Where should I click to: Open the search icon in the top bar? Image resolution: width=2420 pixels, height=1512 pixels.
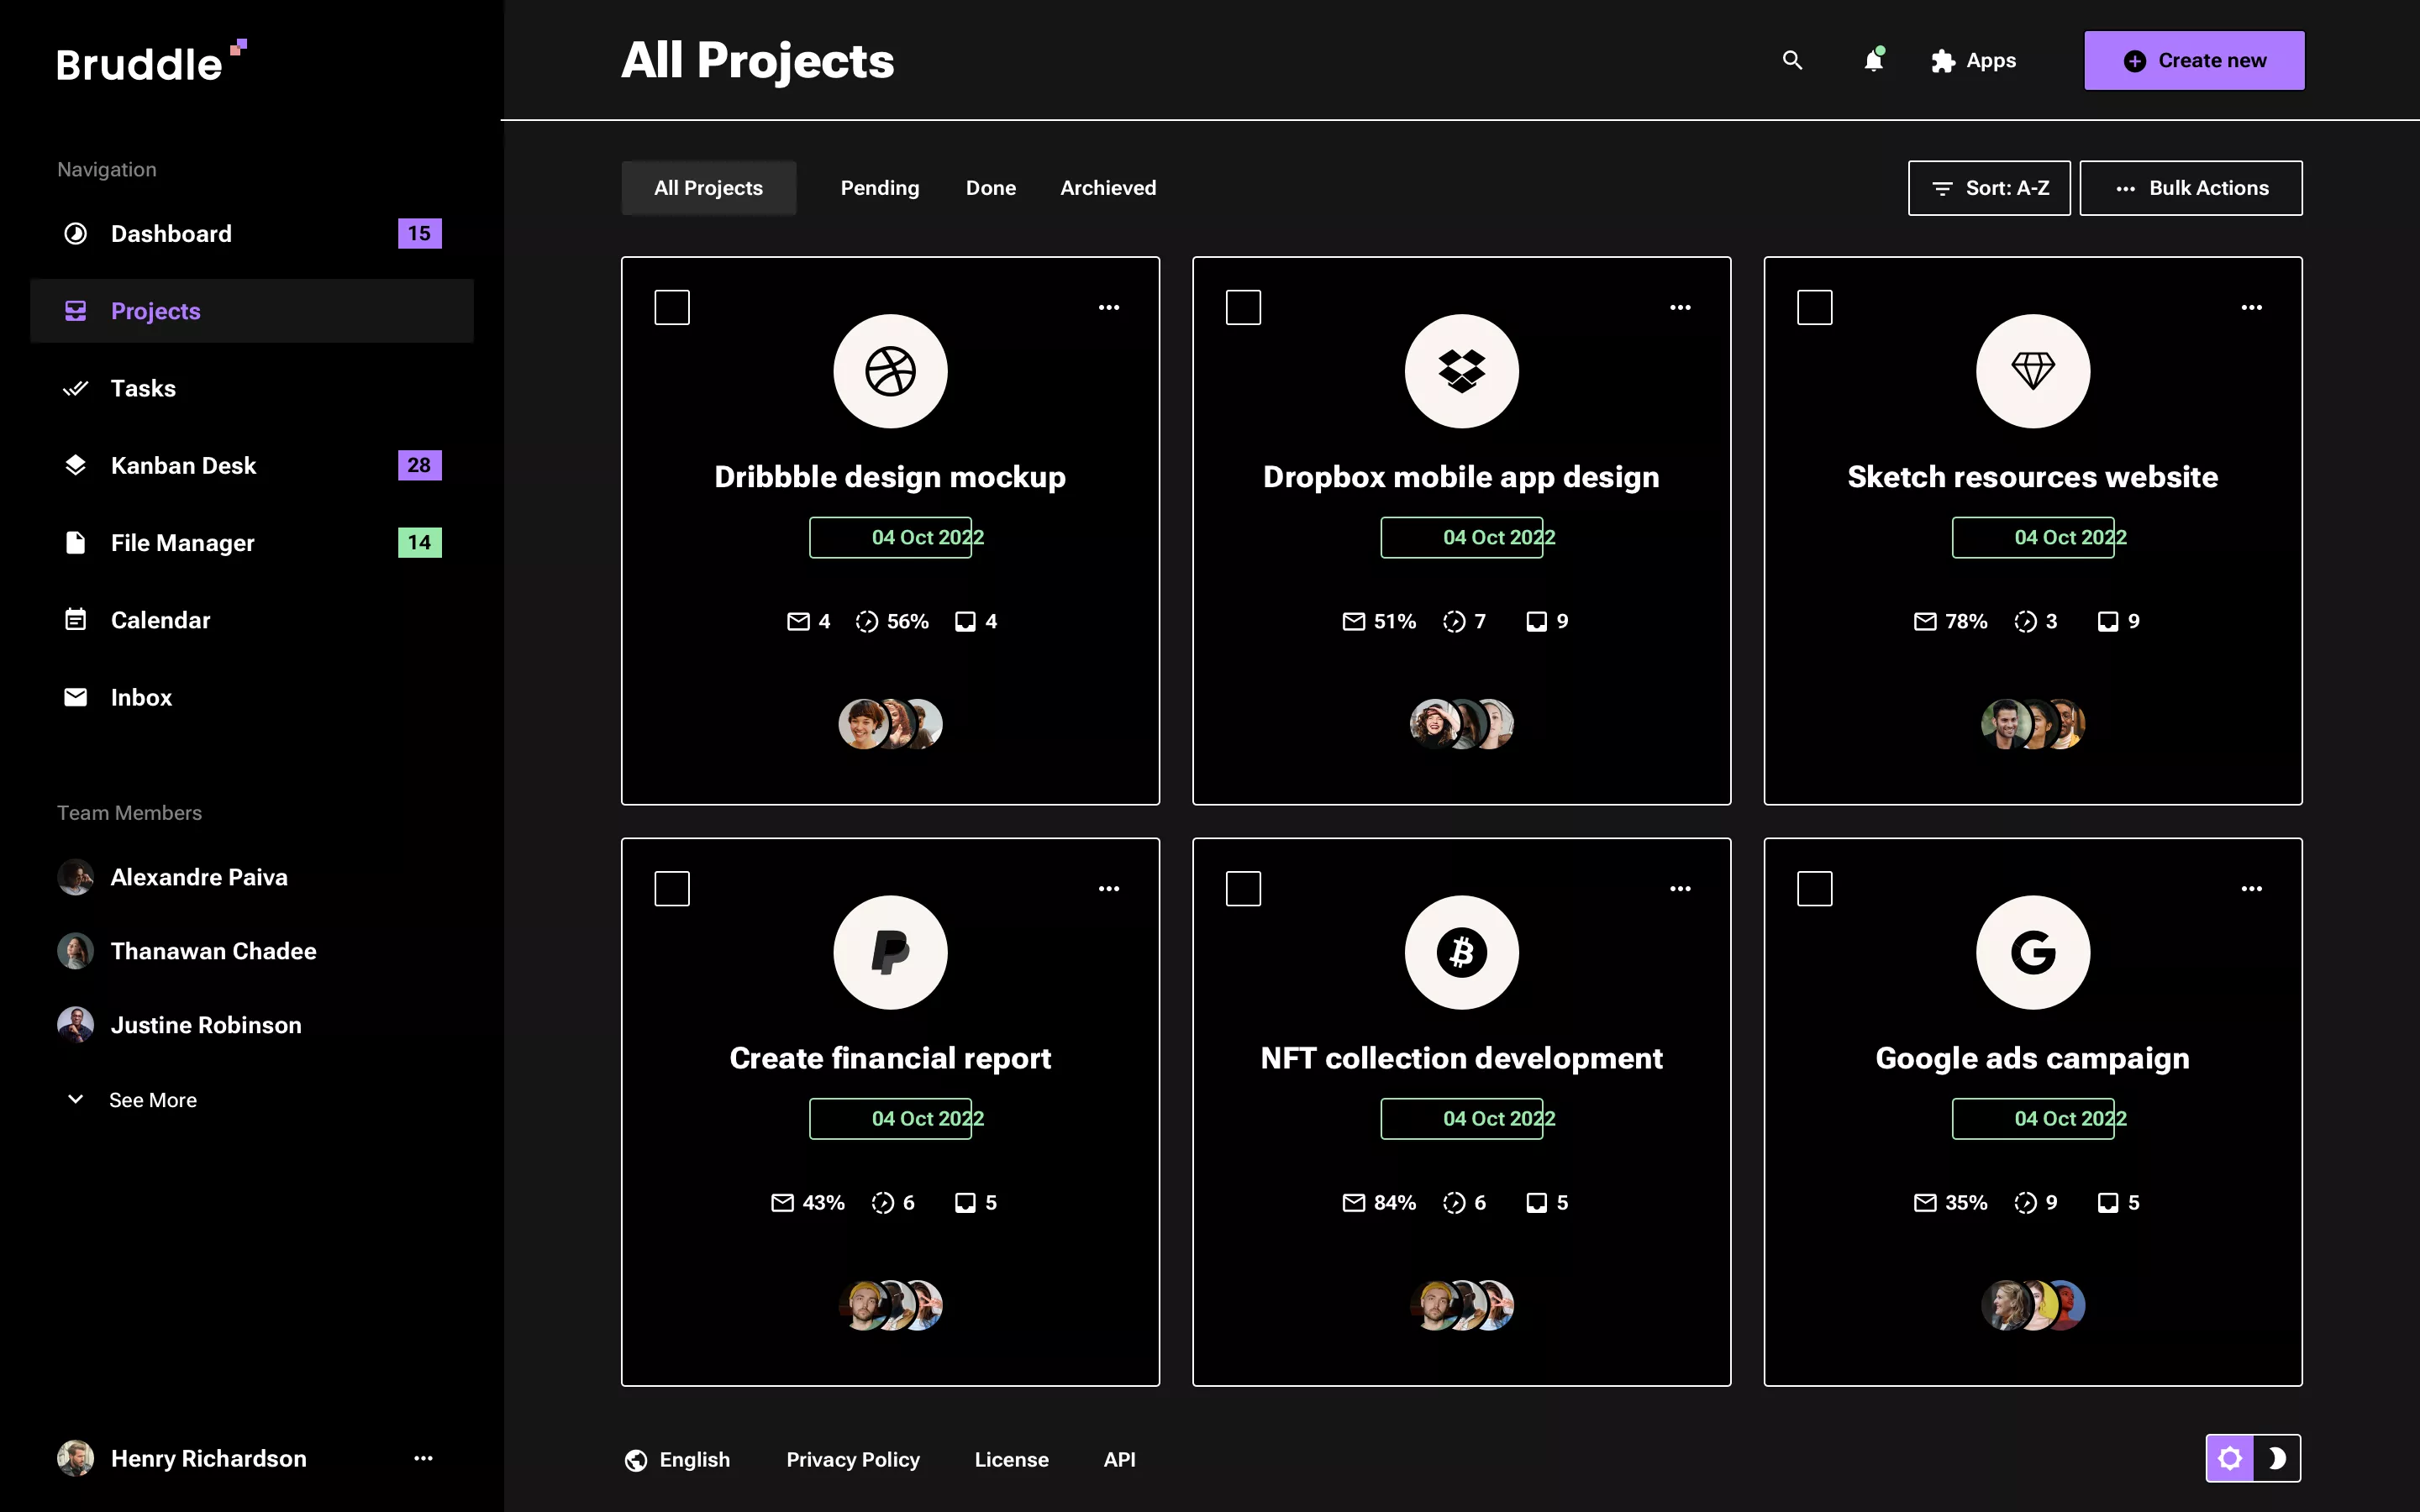pos(1792,60)
